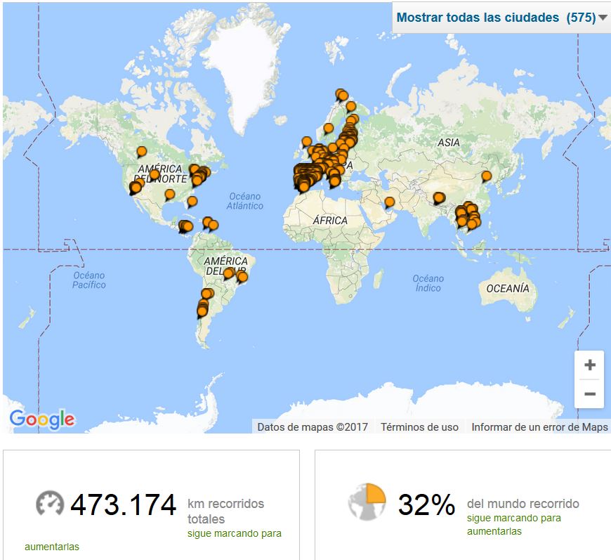The image size is (611, 560).
Task: Open the Términos de uso link
Action: 419,426
